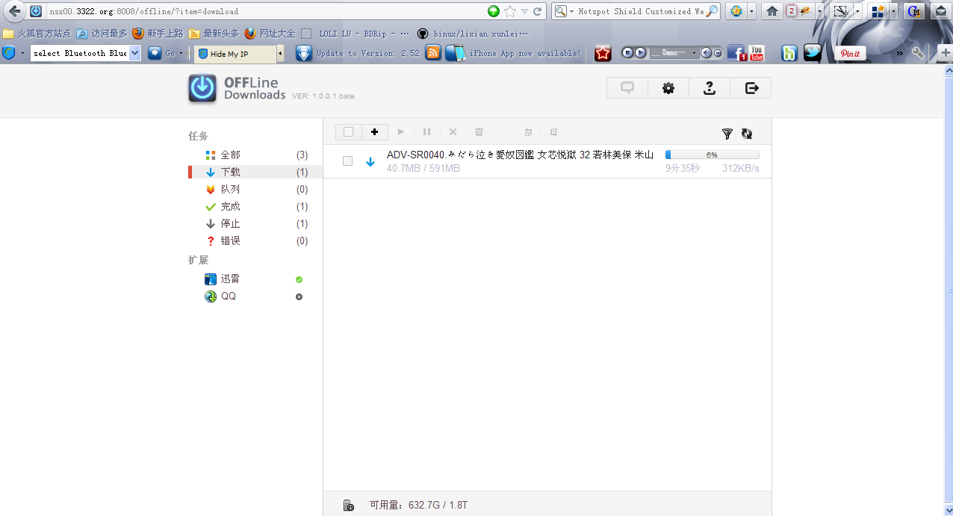Click Update to Version 2.52 notice
This screenshot has width=953, height=516.
tap(358, 53)
